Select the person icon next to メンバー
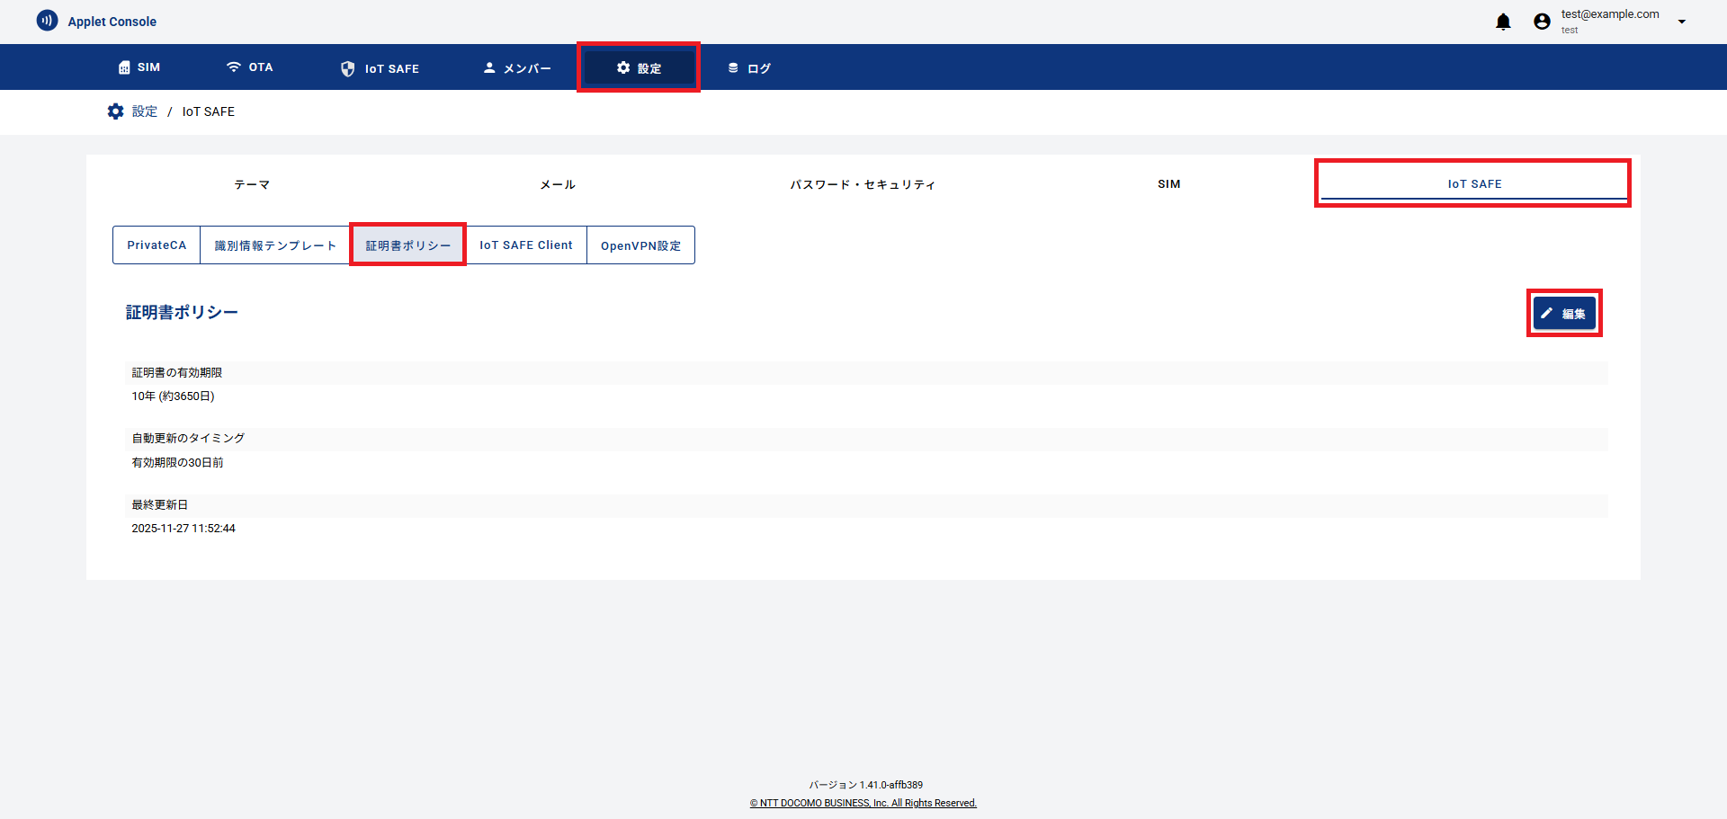Viewport: 1727px width, 819px height. click(x=488, y=67)
